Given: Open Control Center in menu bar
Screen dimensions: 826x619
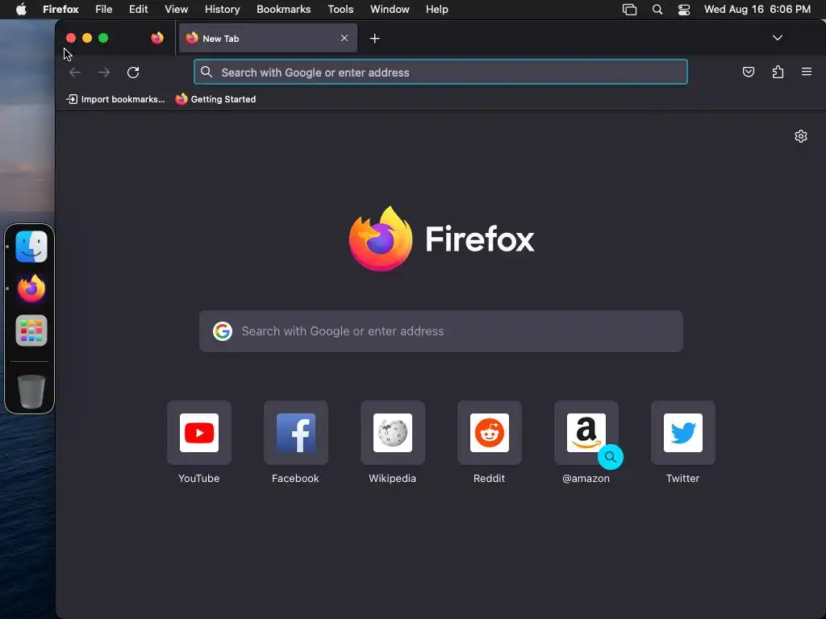Looking at the screenshot, I should click(x=684, y=10).
